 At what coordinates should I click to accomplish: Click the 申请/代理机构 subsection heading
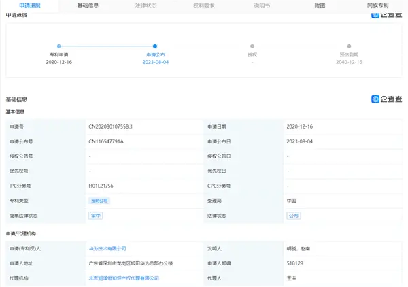[x=21, y=234]
